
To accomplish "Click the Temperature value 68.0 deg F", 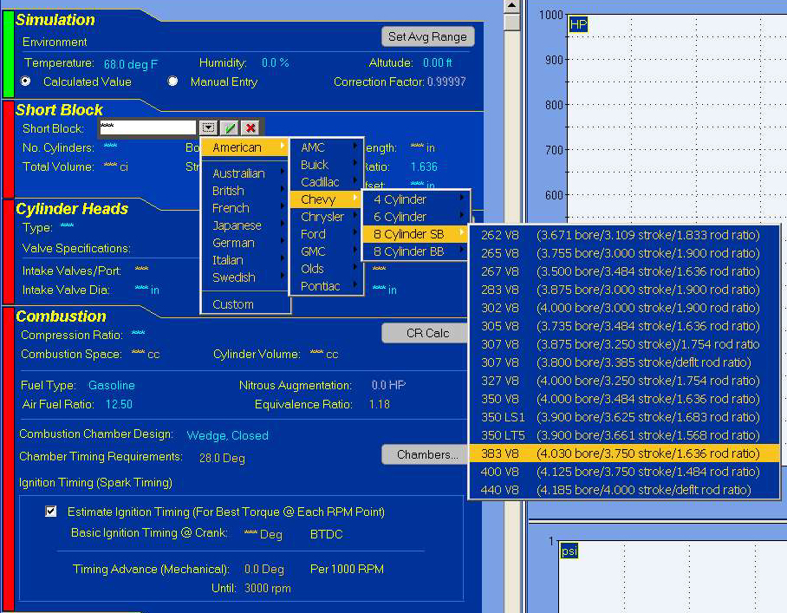I will pyautogui.click(x=131, y=64).
